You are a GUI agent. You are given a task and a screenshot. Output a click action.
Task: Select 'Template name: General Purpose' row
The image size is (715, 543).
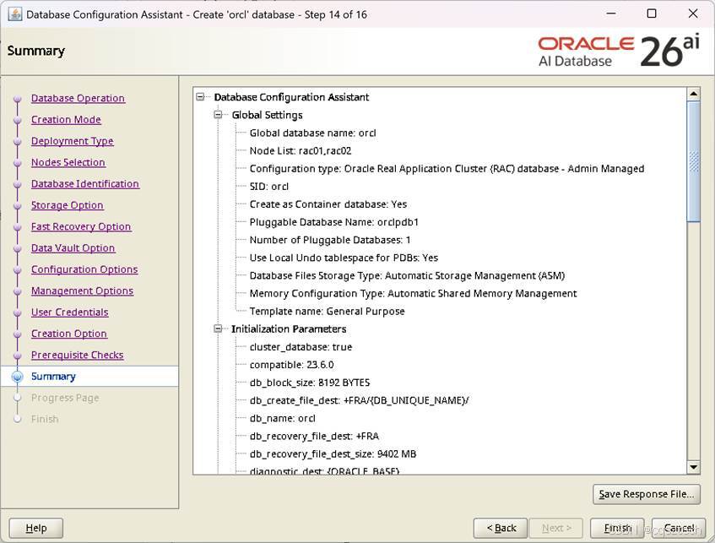tap(327, 311)
